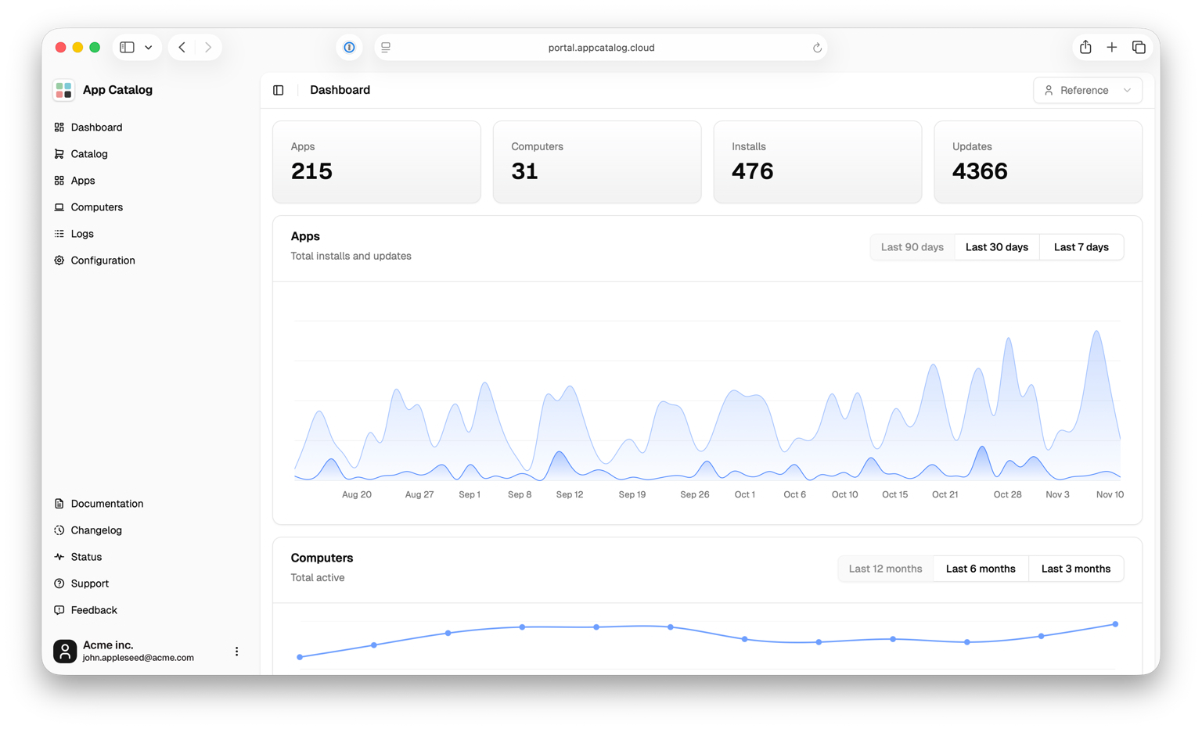Click the Logs list icon
The height and width of the screenshot is (729, 1202).
[x=59, y=234]
